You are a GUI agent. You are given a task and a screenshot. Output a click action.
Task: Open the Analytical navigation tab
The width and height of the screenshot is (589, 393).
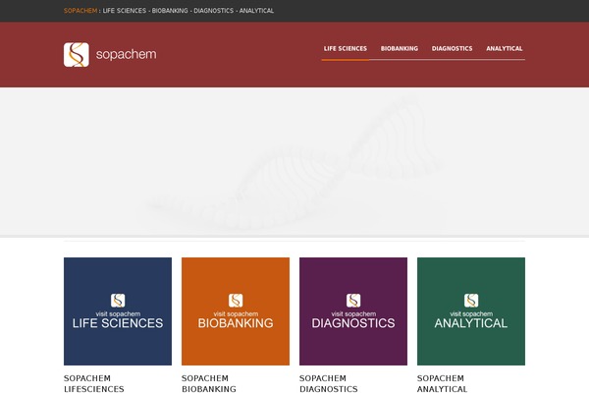(x=505, y=48)
